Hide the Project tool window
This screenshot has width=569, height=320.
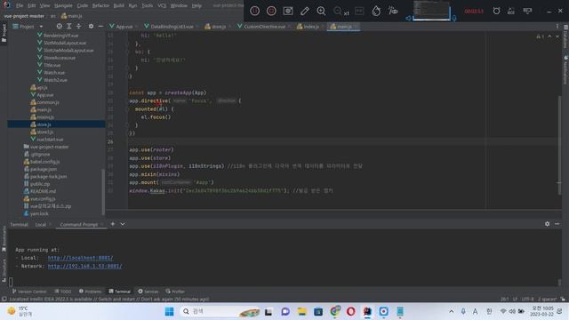[x=100, y=26]
